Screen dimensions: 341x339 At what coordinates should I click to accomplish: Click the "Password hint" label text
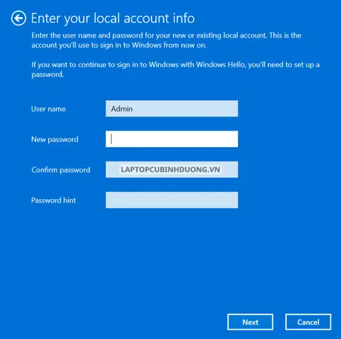point(54,201)
